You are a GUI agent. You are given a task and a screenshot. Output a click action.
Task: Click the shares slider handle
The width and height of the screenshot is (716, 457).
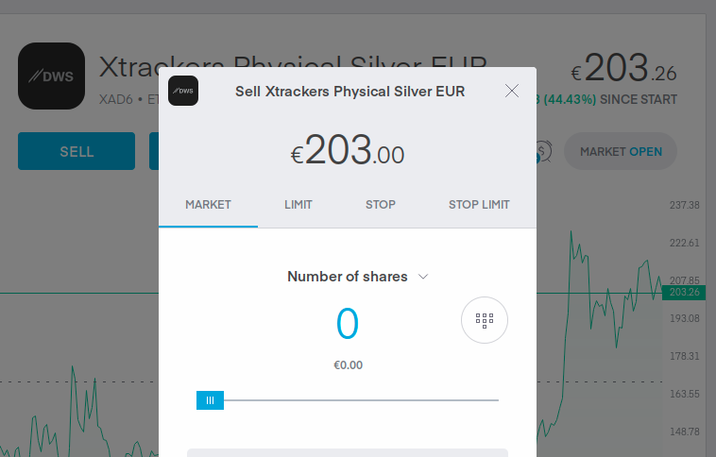[x=210, y=400]
